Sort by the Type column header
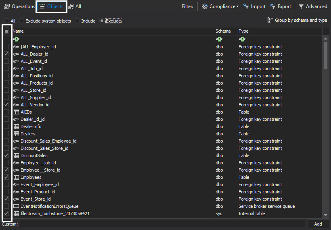Screen dimensions: 331x230 point(280,31)
